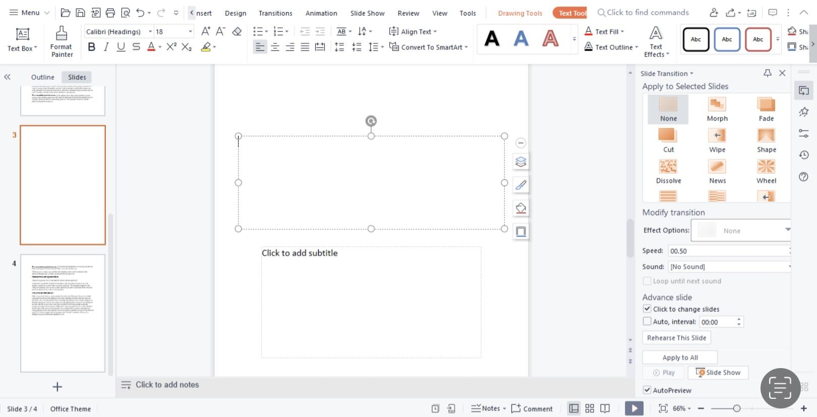Choose the red outlined Abc shape style
This screenshot has height=417, width=817.
click(x=758, y=39)
